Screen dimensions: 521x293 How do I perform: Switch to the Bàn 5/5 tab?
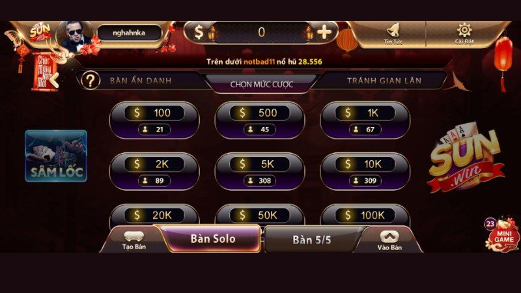click(312, 240)
